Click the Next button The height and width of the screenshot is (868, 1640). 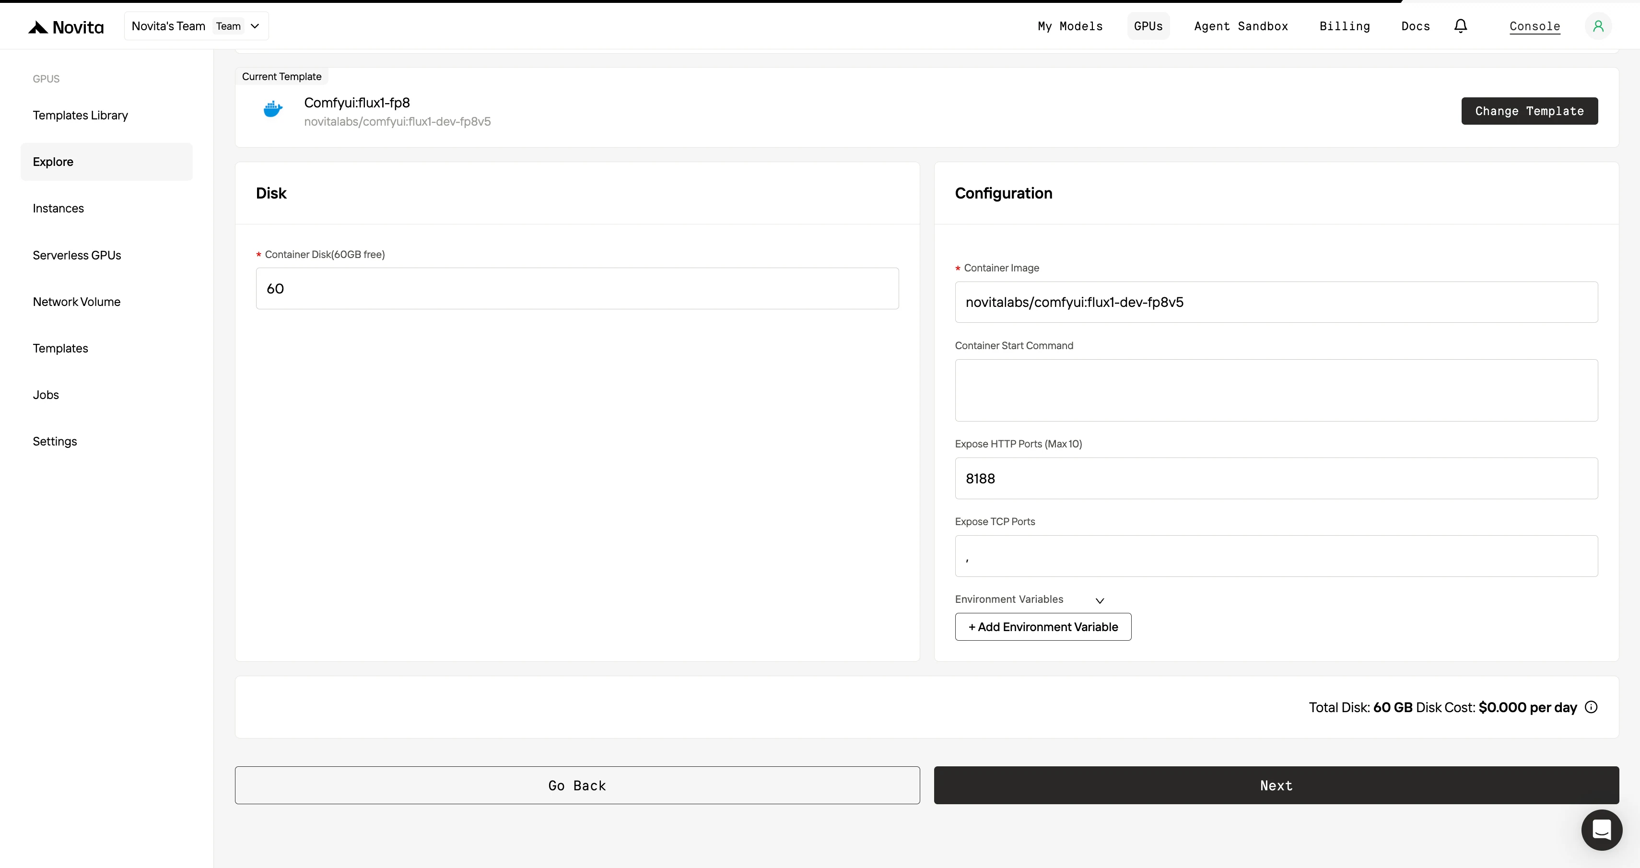click(x=1276, y=785)
